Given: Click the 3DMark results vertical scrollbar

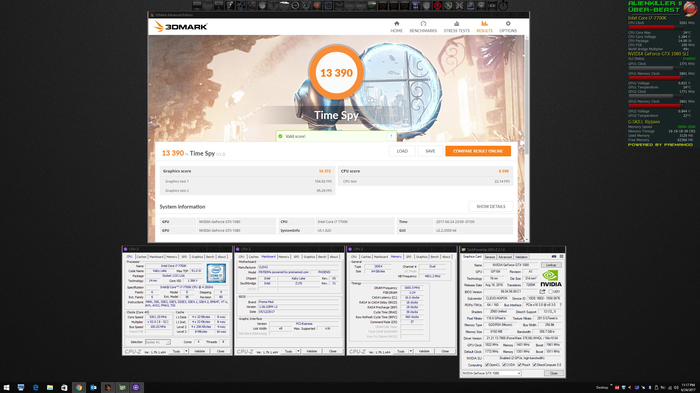Looking at the screenshot, I should (x=527, y=96).
